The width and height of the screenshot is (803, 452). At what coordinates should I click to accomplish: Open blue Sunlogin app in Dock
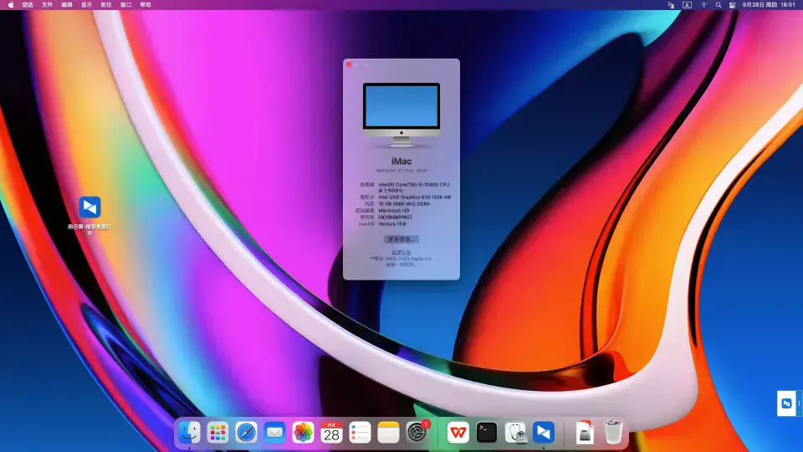click(544, 433)
